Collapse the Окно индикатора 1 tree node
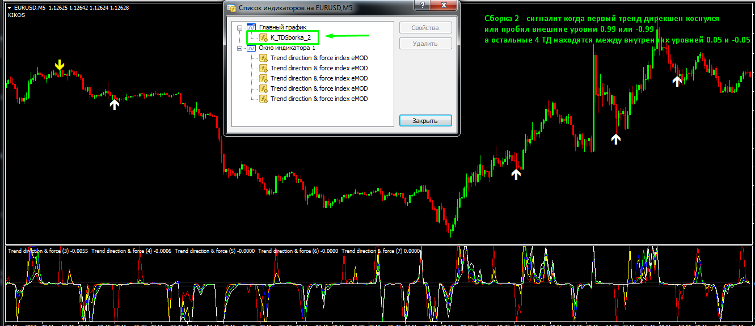 click(240, 48)
